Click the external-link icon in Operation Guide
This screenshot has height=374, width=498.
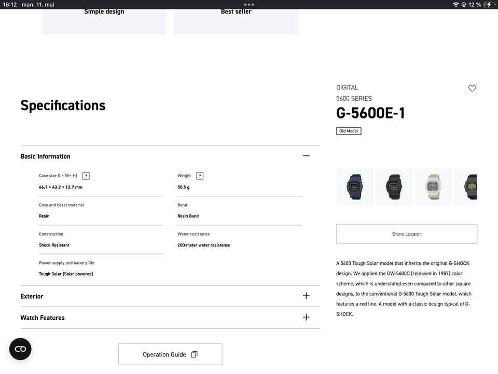(194, 354)
